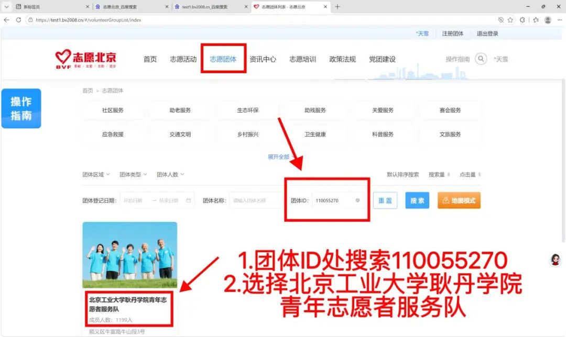Click the browser back arrow
This screenshot has width=566, height=337.
[x=6, y=20]
